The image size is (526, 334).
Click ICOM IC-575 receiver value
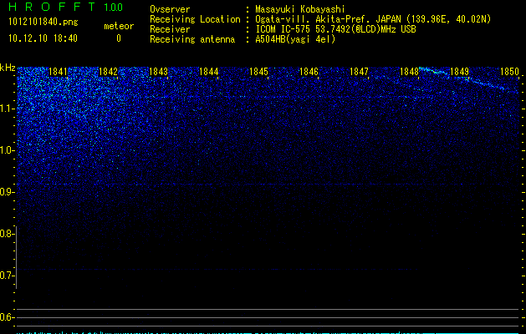point(335,29)
